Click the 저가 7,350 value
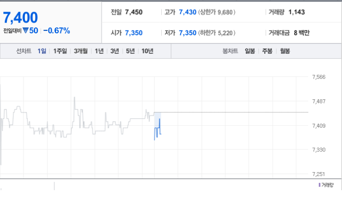 pyautogui.click(x=188, y=33)
